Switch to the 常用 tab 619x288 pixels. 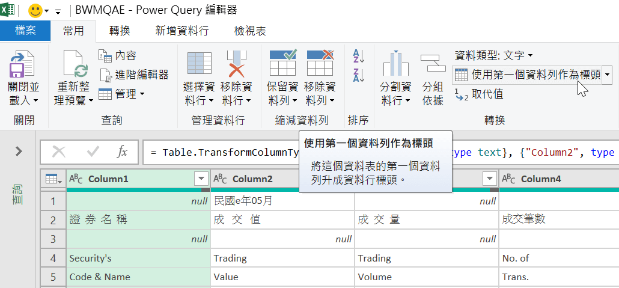[73, 31]
